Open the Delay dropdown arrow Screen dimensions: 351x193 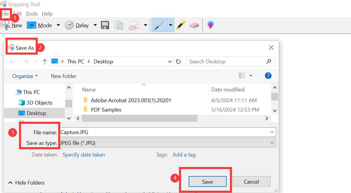[x=95, y=25]
